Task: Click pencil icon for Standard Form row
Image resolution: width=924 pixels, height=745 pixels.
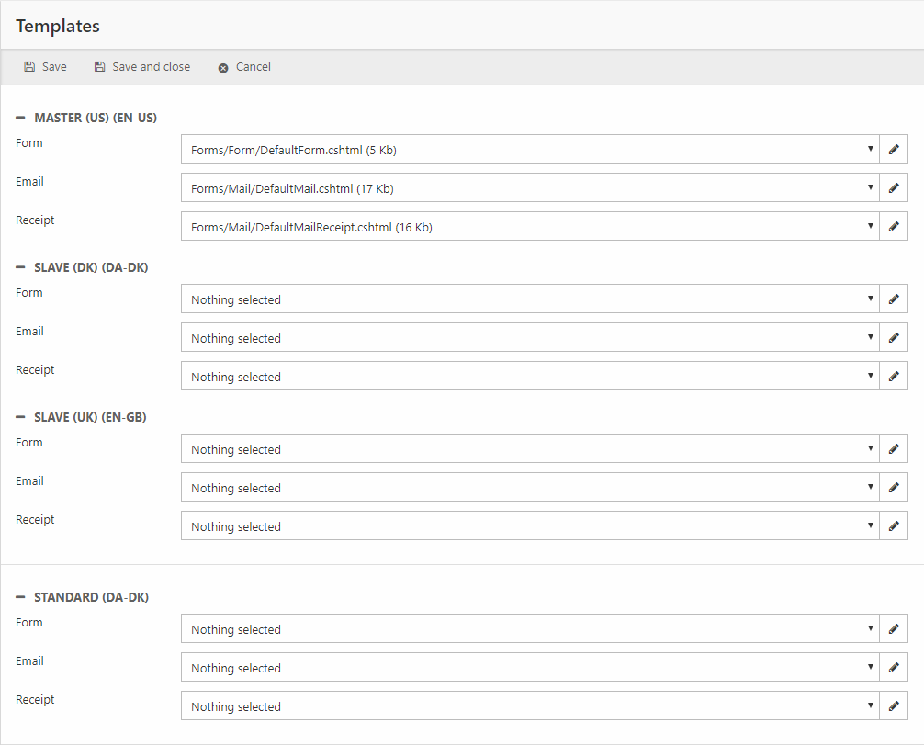Action: 894,628
